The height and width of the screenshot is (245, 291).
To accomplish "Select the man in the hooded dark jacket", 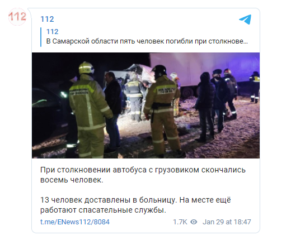I will point(205,107).
